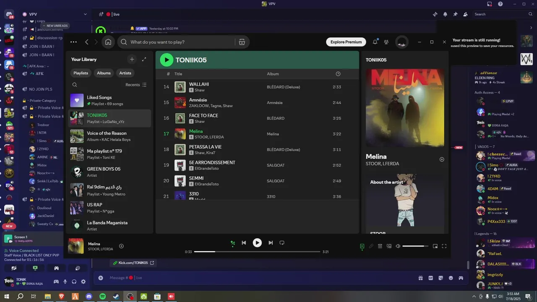Image resolution: width=537 pixels, height=302 pixels.
Task: Seek in the song progress bar
Action: click(x=257, y=252)
